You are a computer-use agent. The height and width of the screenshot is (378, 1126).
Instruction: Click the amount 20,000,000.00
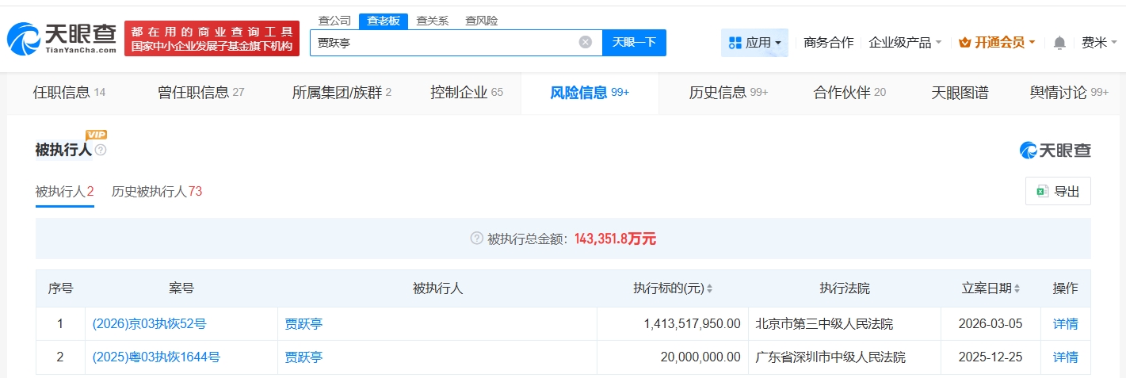coord(700,357)
